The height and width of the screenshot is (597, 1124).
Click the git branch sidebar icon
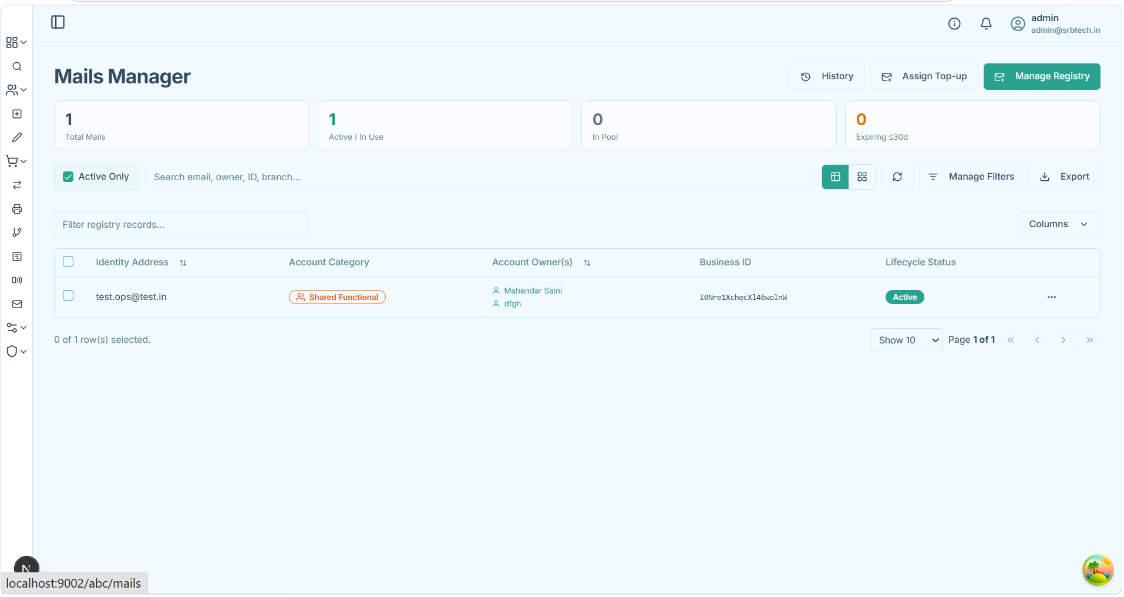coord(17,232)
